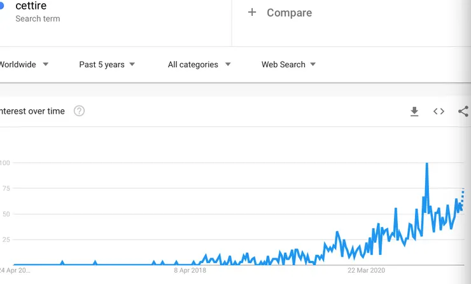Edit the cettire search term
The width and height of the screenshot is (471, 284).
coord(31,6)
